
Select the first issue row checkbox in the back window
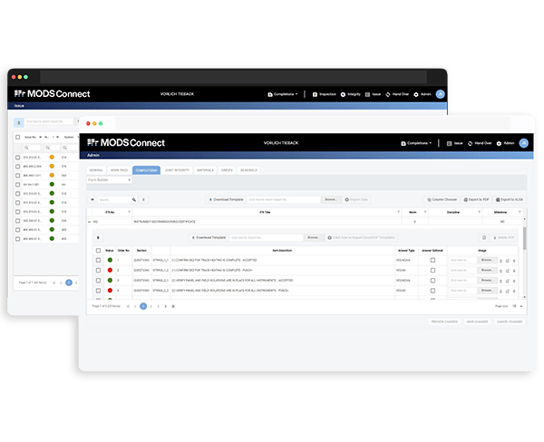(18, 158)
